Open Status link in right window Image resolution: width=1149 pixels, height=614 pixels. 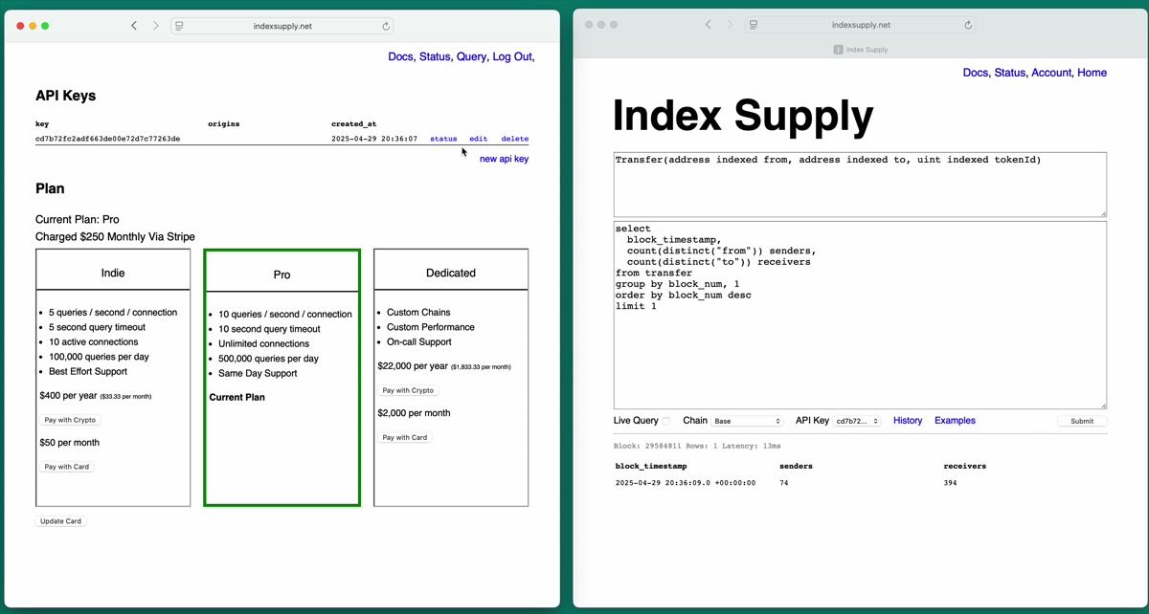[1010, 73]
